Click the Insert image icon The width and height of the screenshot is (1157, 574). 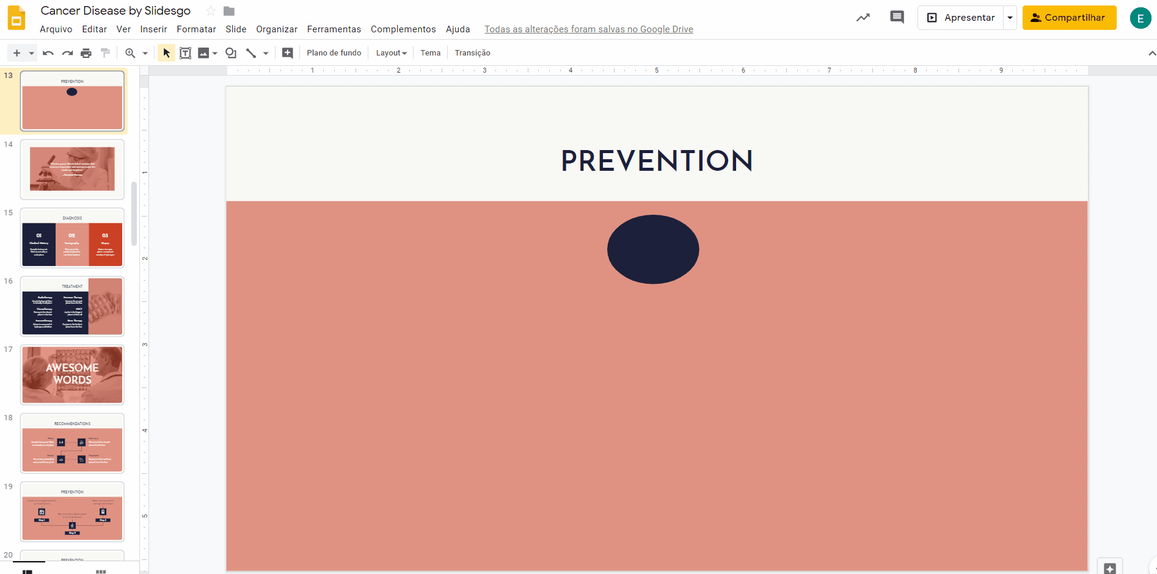point(203,53)
